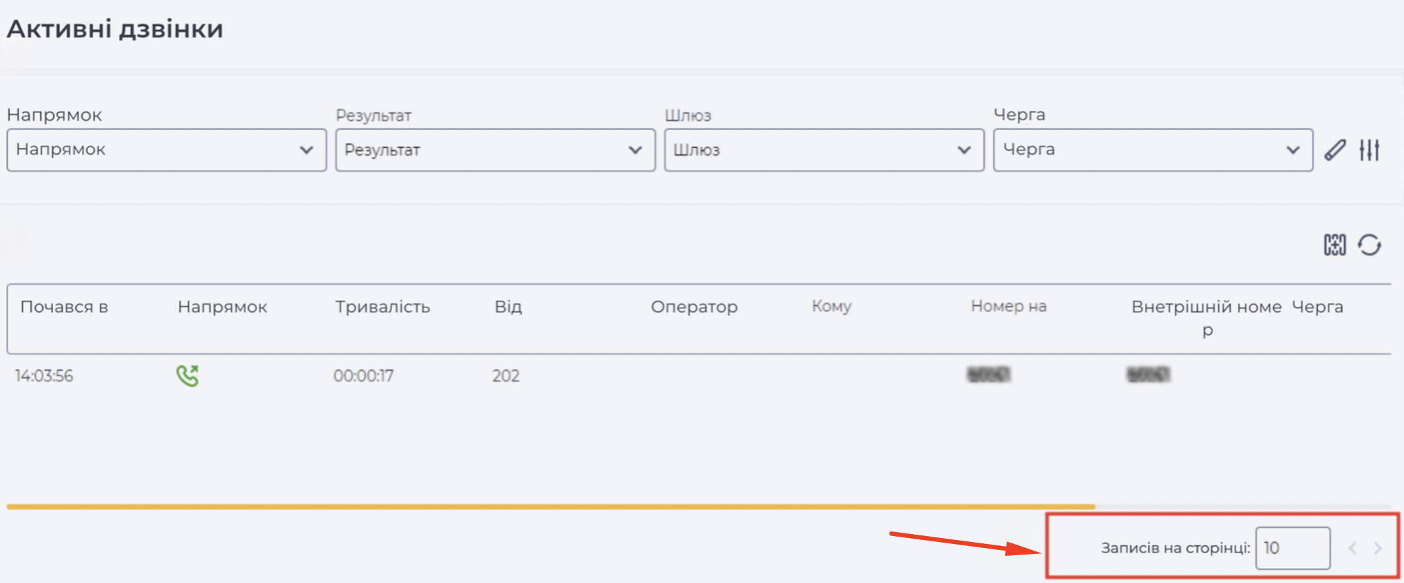The image size is (1404, 583).
Task: Refresh the active calls table
Action: (1370, 245)
